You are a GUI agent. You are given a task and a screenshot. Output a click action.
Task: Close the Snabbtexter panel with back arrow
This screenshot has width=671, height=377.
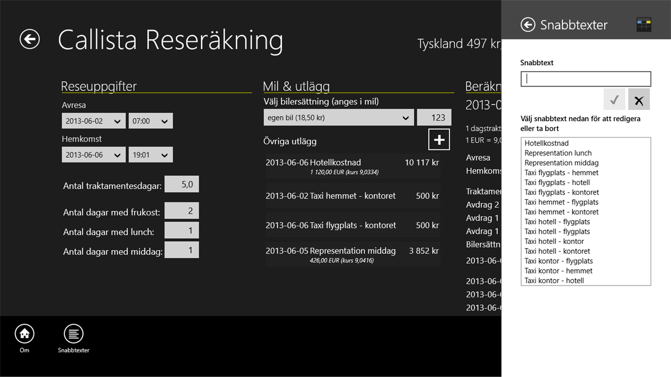[x=527, y=25]
